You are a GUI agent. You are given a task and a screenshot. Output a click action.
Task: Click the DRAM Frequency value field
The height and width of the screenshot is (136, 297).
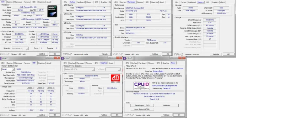(x=210, y=20)
